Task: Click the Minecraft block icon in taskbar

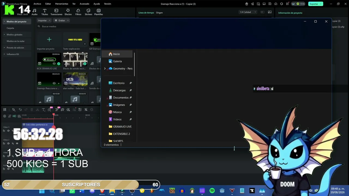Action: [172, 191]
